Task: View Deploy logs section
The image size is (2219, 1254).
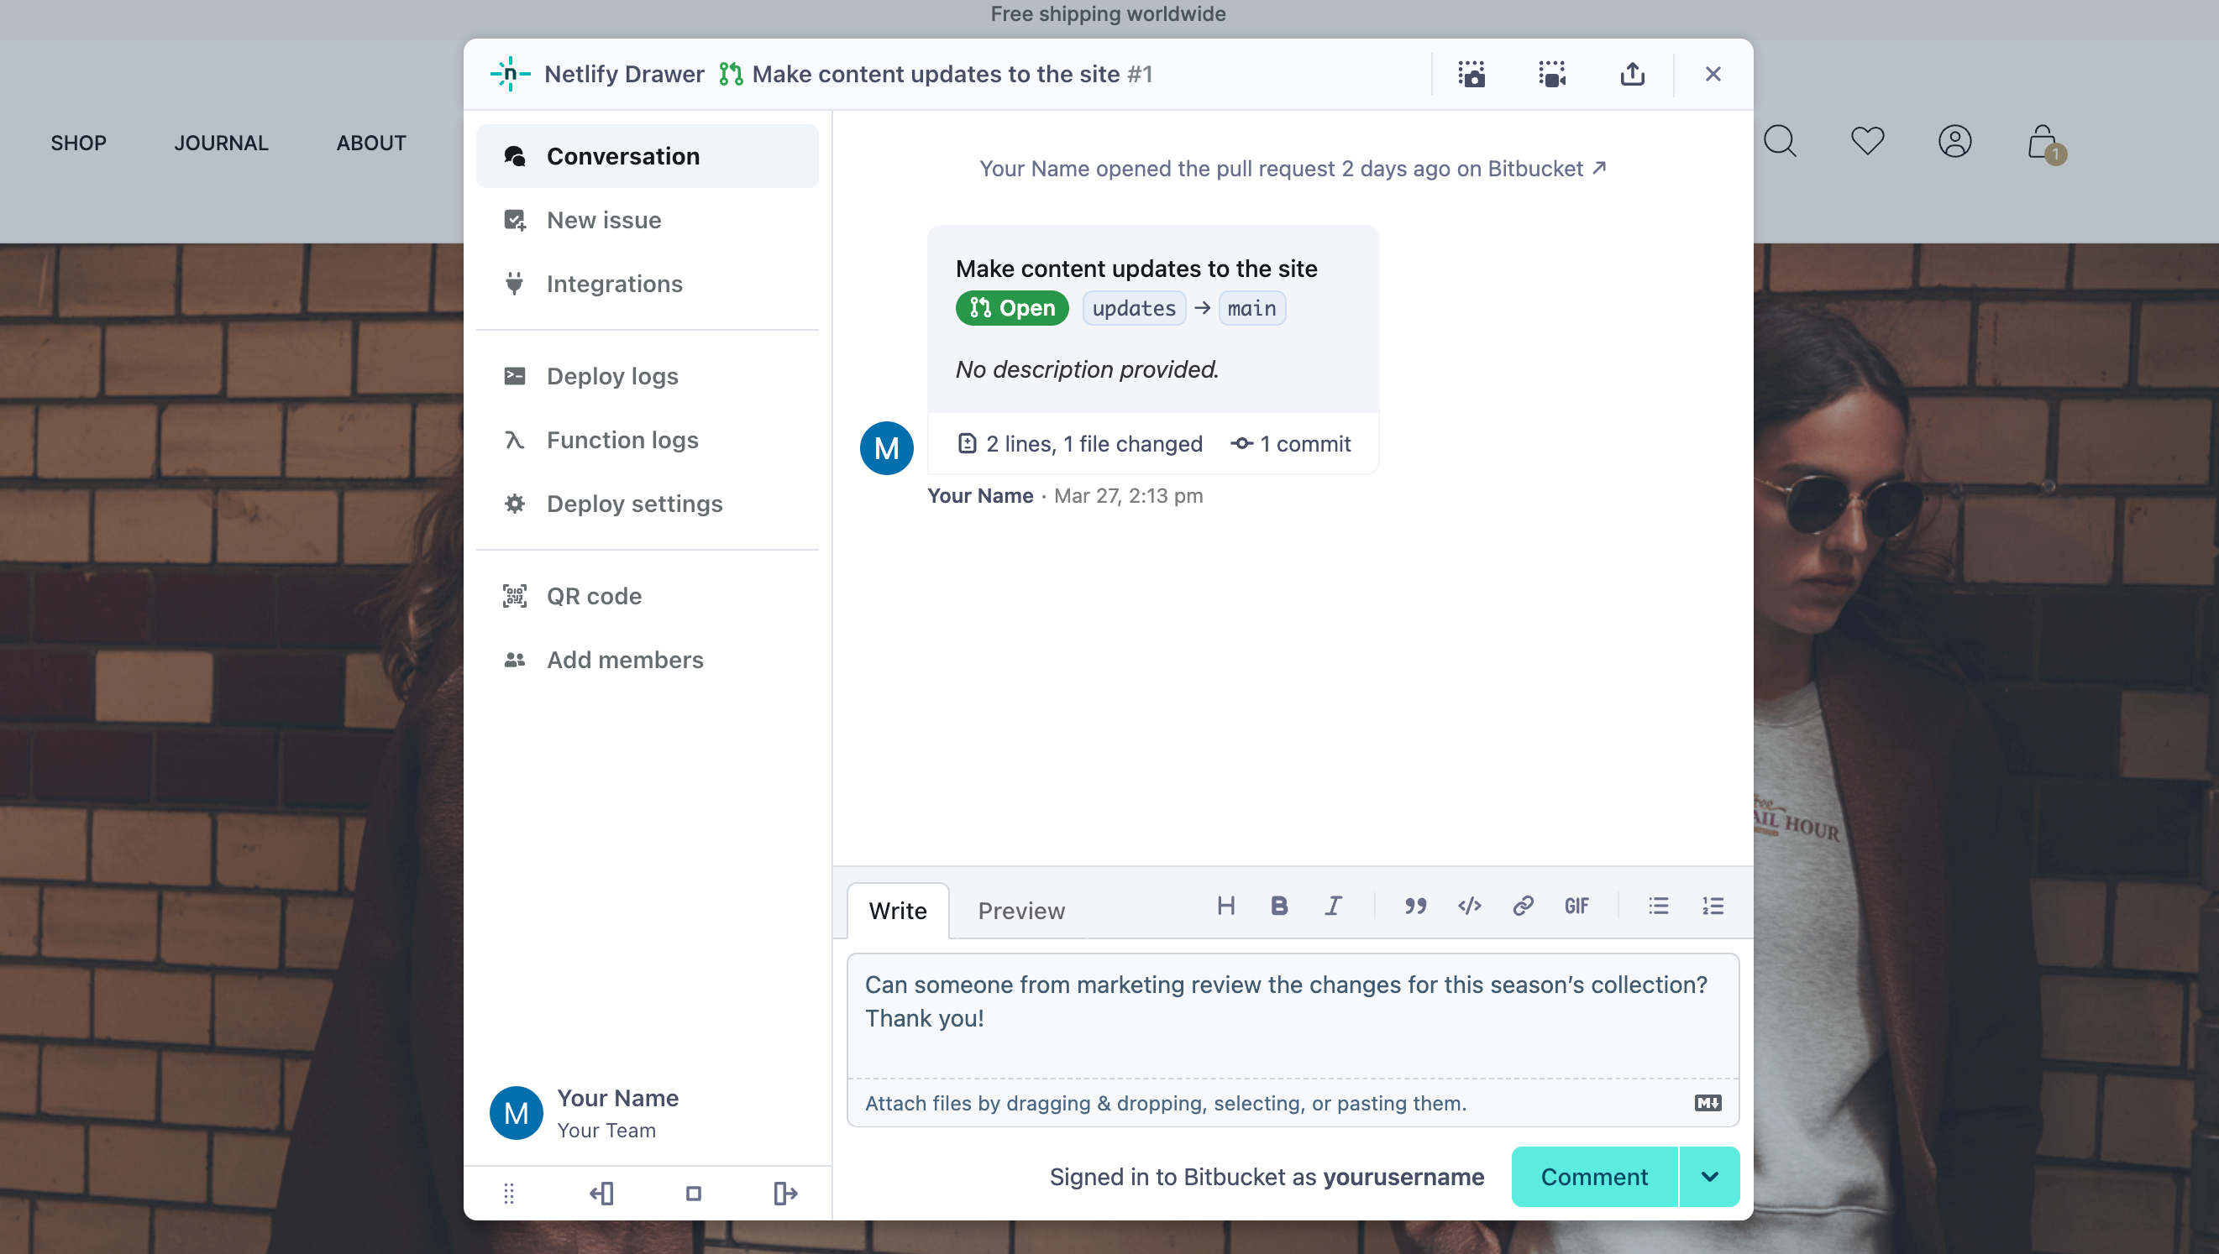Action: (611, 375)
